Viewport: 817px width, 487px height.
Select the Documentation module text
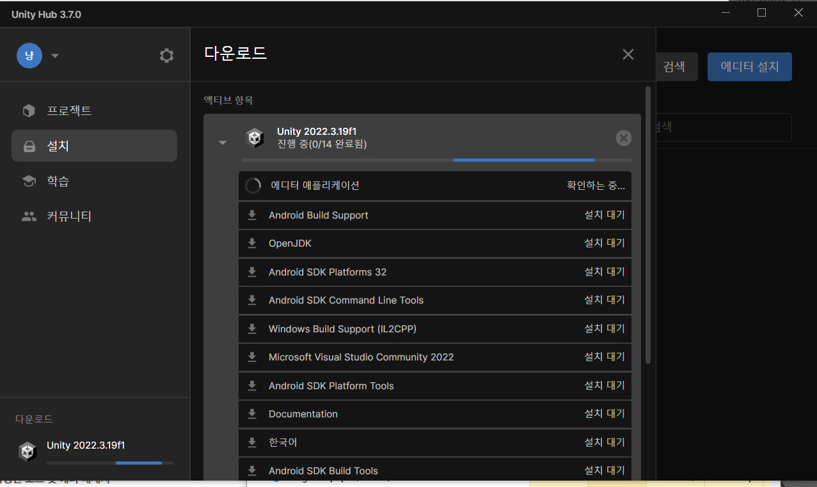[x=303, y=414]
